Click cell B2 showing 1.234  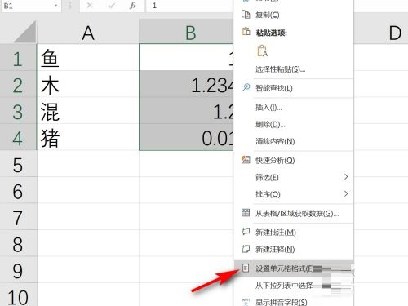pos(186,84)
